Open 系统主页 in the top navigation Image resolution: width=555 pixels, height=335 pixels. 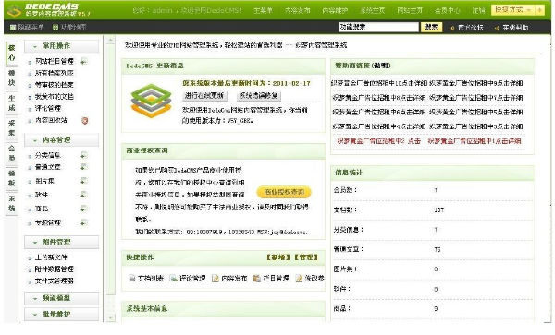pyautogui.click(x=373, y=10)
